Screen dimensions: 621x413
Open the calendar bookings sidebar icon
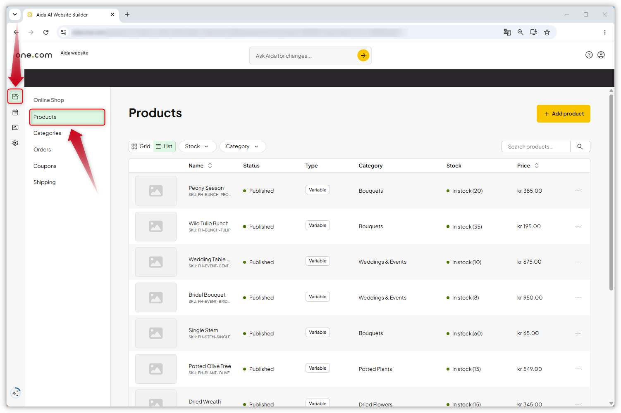pos(15,112)
